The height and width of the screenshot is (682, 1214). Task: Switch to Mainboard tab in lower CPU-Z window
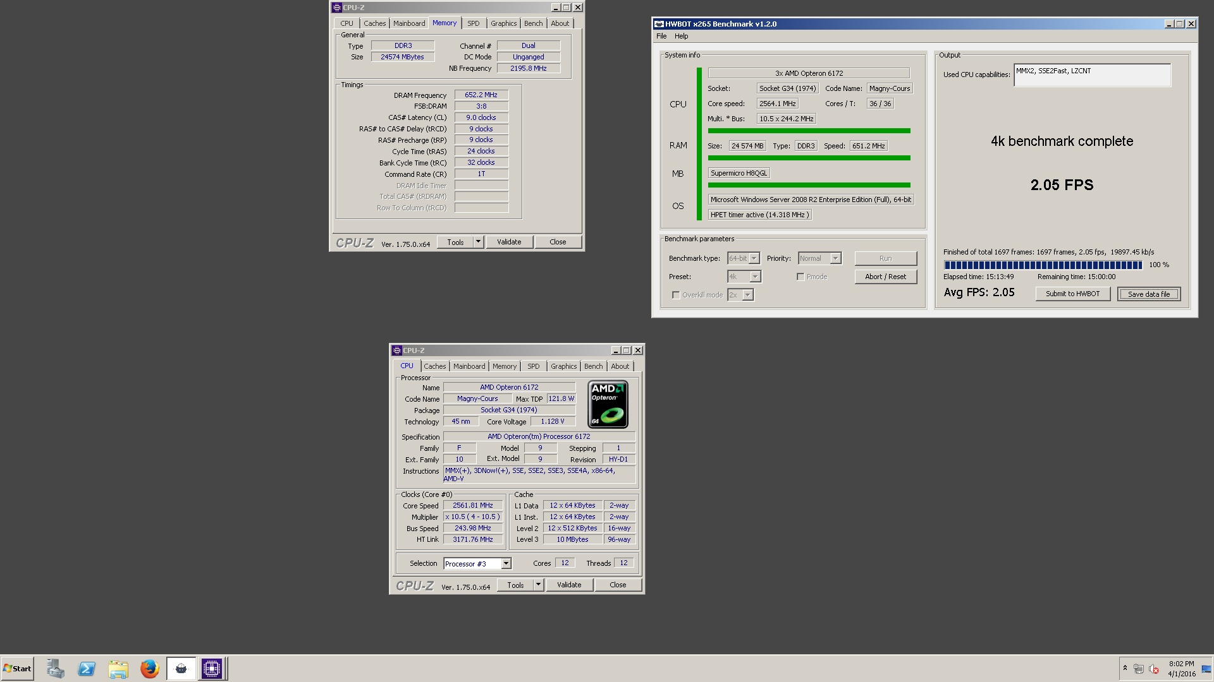coord(469,366)
